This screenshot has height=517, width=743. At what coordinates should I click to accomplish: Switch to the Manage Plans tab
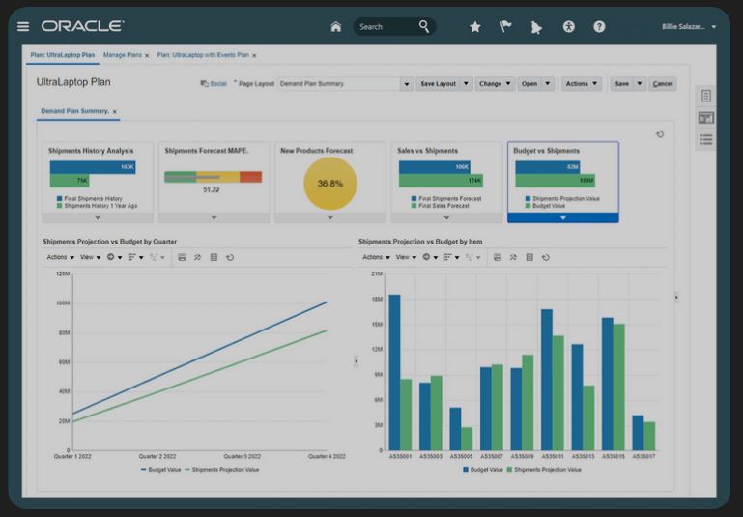pyautogui.click(x=123, y=55)
